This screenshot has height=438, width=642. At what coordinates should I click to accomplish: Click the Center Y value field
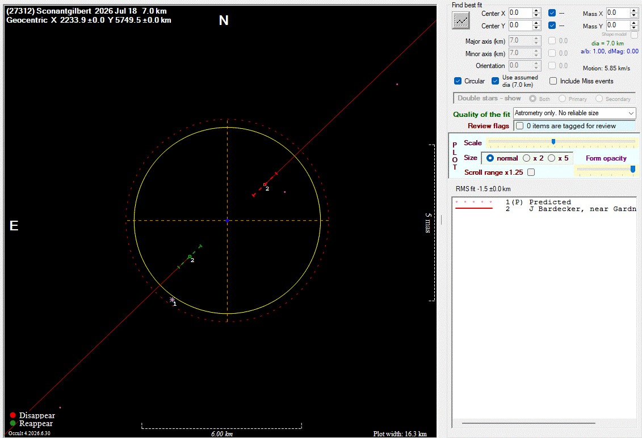(x=520, y=26)
